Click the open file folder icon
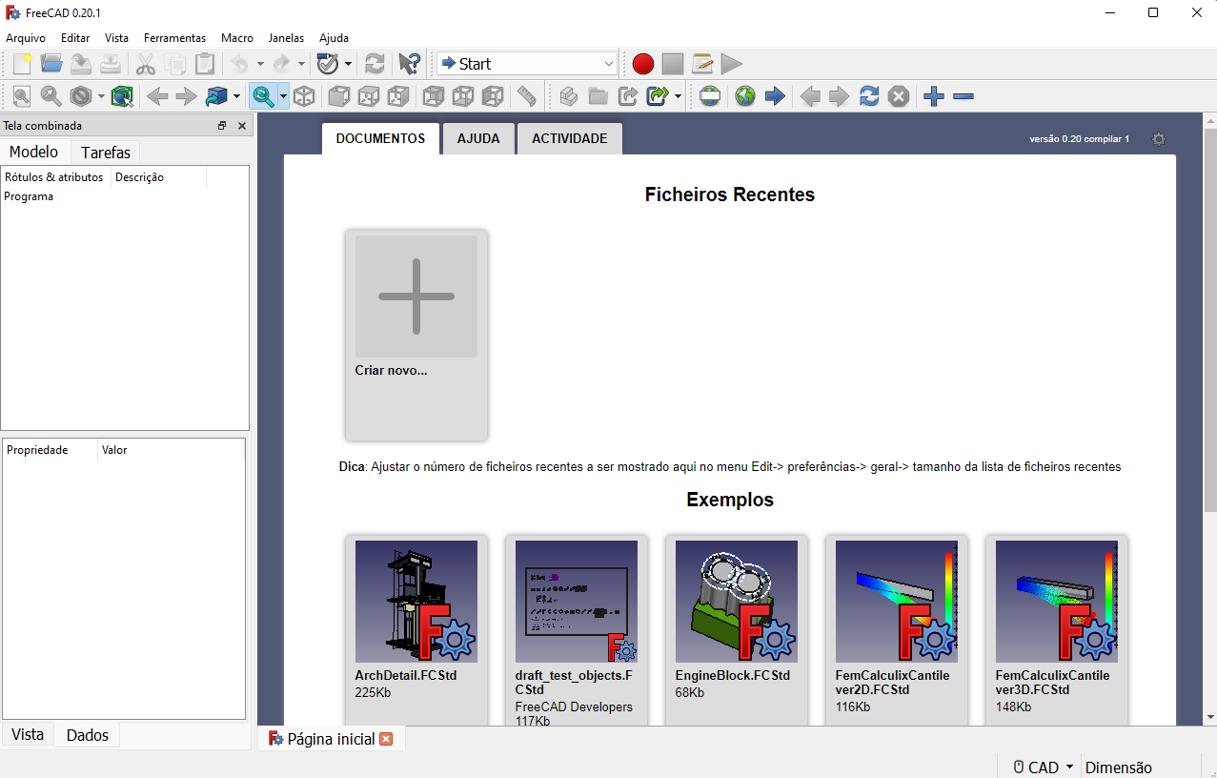The width and height of the screenshot is (1217, 778). [x=51, y=64]
